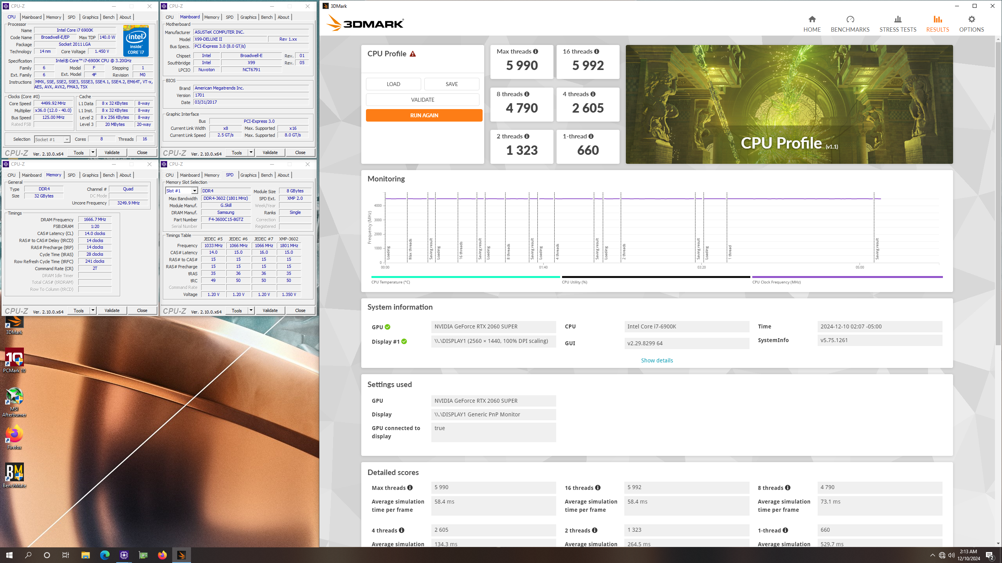This screenshot has width=1002, height=563.
Task: Open STRESS TESTS page
Action: tap(897, 24)
